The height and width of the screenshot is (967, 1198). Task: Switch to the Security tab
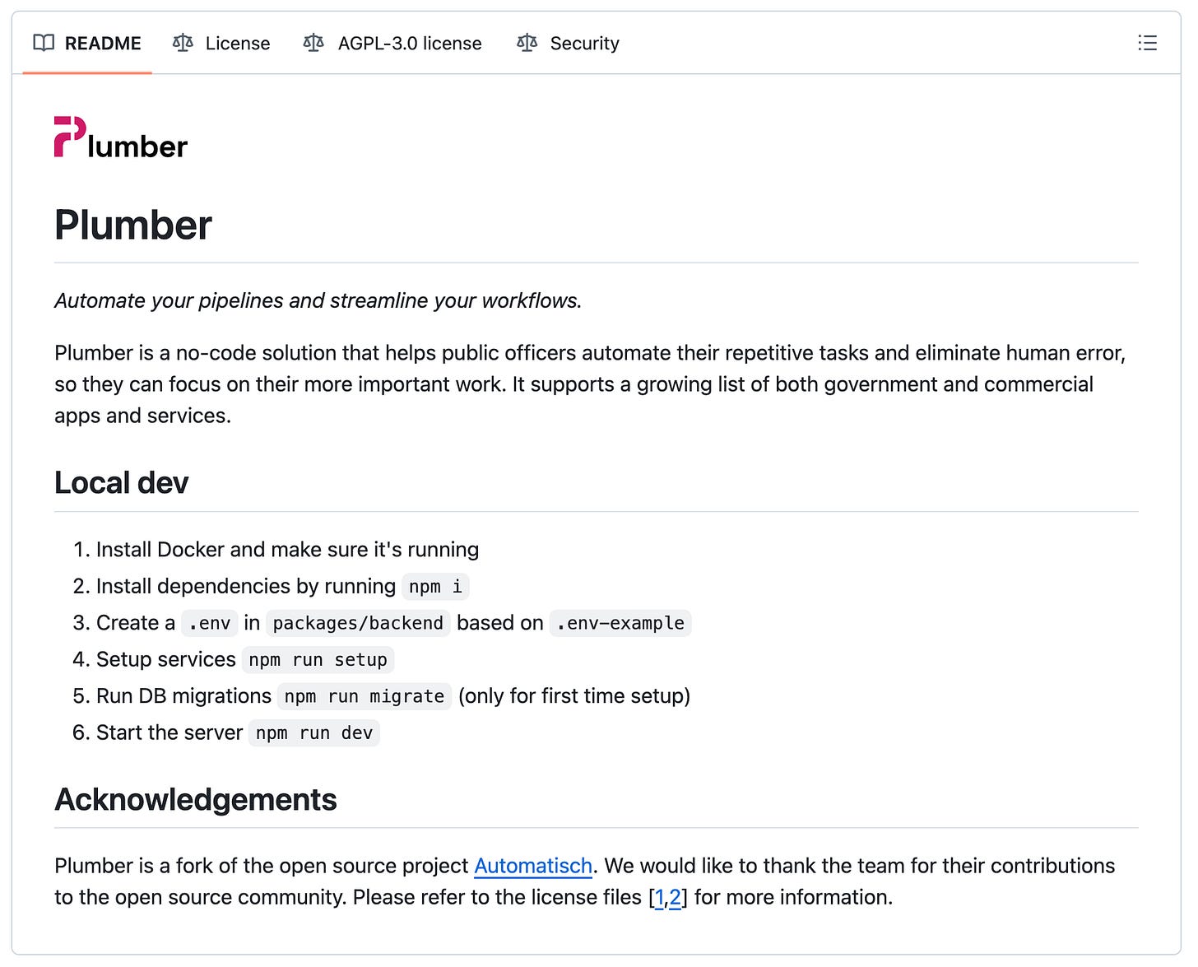(568, 43)
